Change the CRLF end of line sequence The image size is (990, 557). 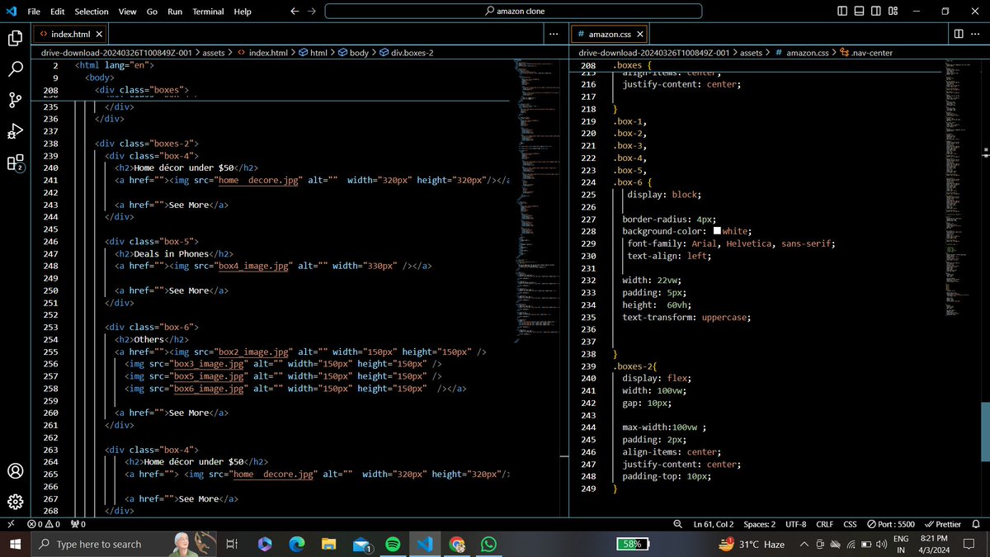pos(825,524)
